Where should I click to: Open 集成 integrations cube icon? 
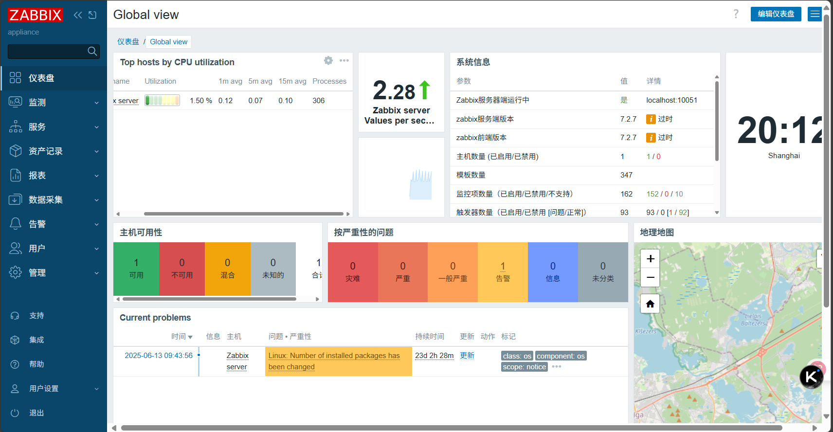[x=15, y=340]
